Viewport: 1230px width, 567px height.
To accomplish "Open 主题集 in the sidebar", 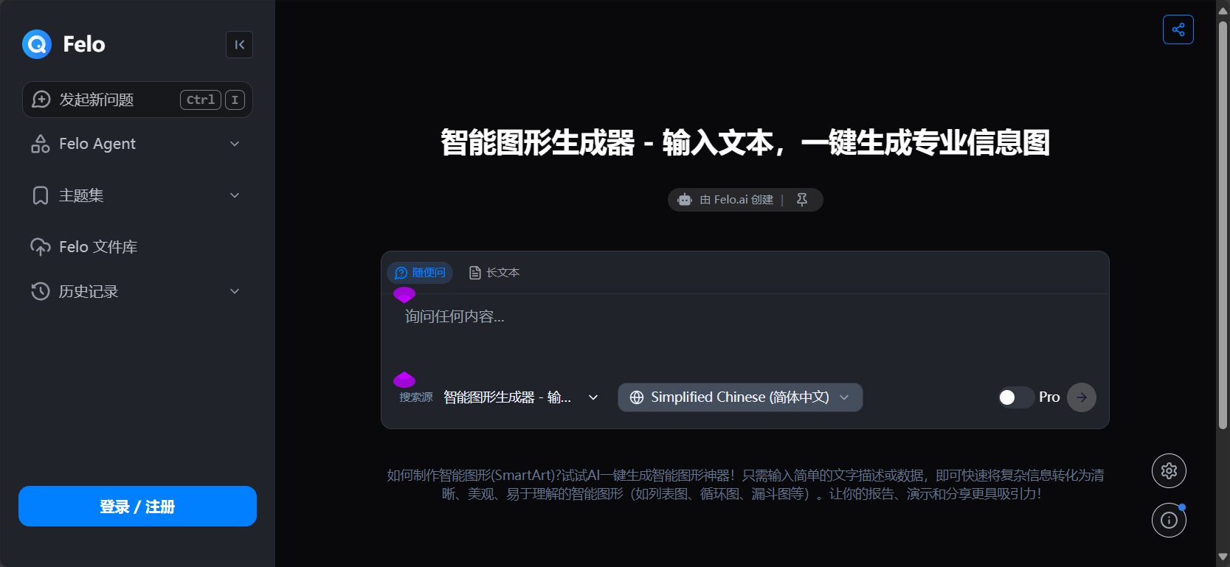I will [137, 195].
